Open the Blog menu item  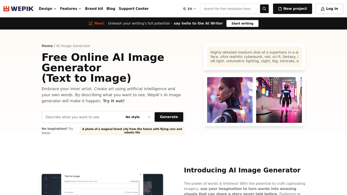click(x=111, y=9)
